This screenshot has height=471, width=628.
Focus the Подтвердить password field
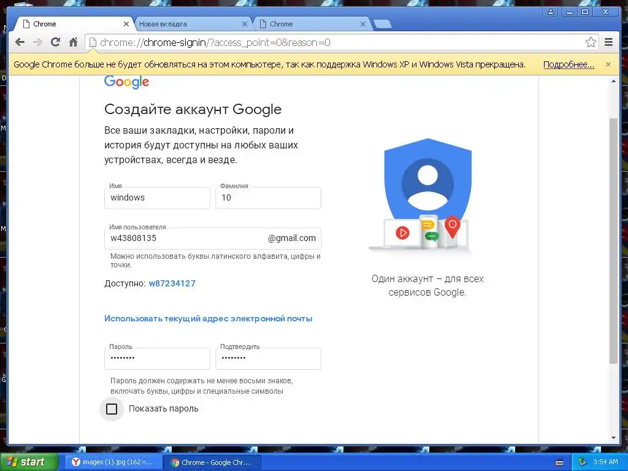[x=268, y=358]
